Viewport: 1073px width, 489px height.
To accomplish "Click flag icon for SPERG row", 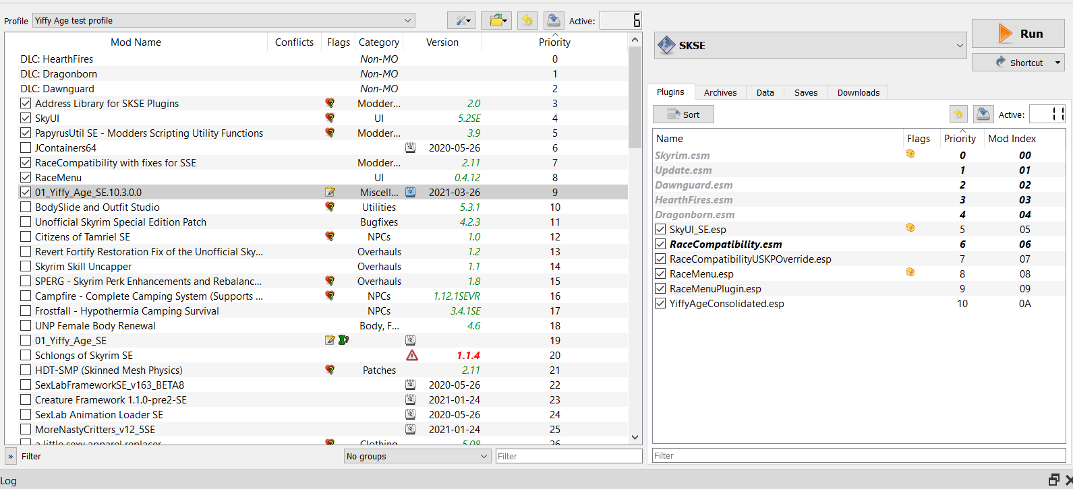I will pyautogui.click(x=330, y=281).
